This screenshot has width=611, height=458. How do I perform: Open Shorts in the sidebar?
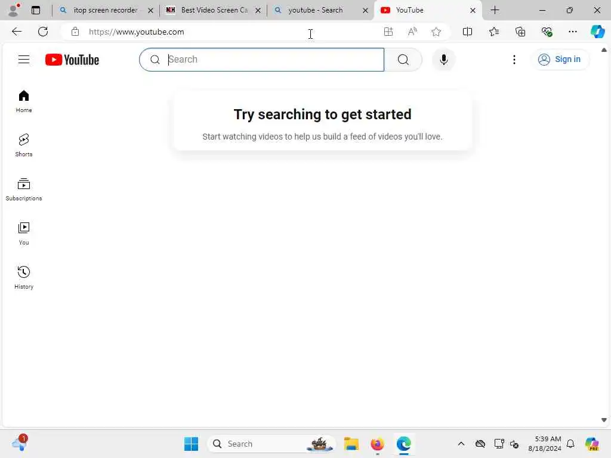[24, 146]
